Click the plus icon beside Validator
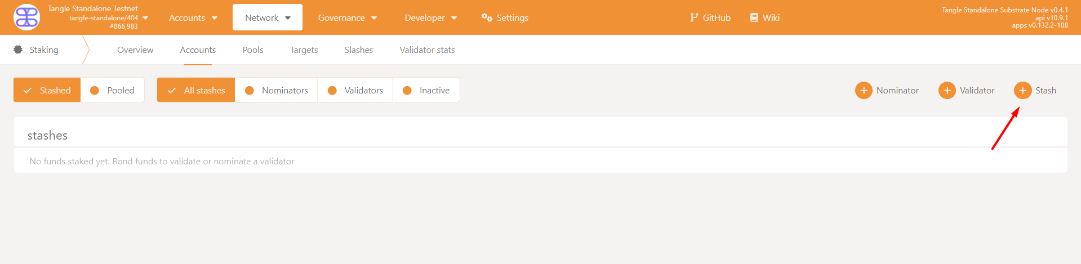Image resolution: width=1081 pixels, height=264 pixels. (946, 90)
